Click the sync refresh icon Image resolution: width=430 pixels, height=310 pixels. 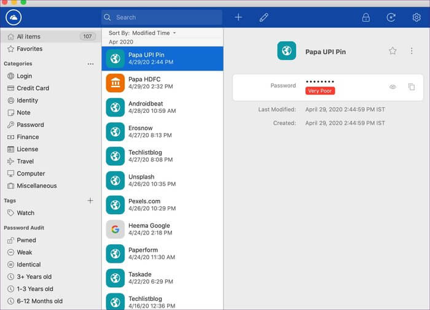pos(391,17)
